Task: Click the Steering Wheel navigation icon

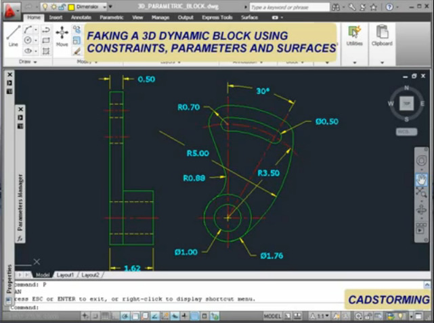Action: coord(422,161)
